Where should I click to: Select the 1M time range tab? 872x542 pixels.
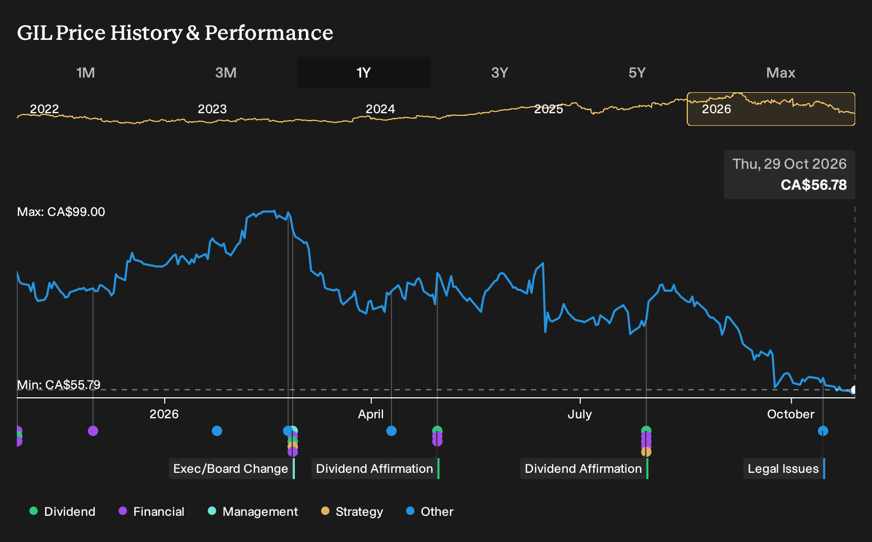pyautogui.click(x=86, y=72)
